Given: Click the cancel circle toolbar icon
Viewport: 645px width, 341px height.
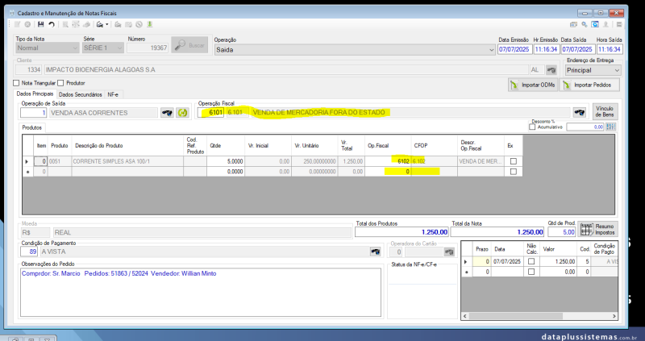Looking at the screenshot, I should click(27, 25).
